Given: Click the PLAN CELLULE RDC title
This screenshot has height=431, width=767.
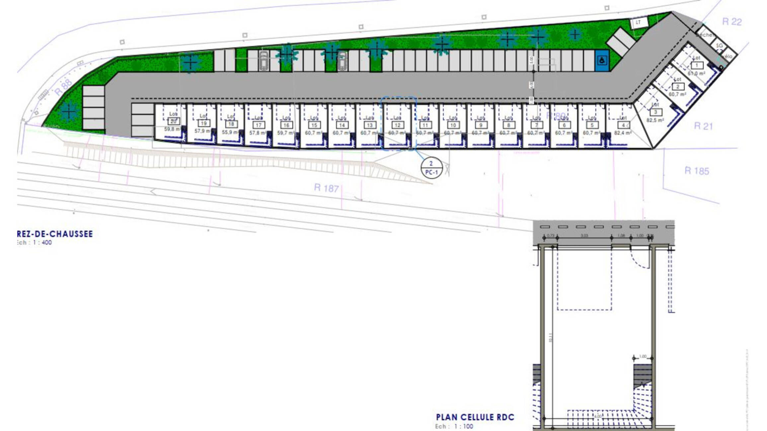Looking at the screenshot, I should click(x=475, y=417).
